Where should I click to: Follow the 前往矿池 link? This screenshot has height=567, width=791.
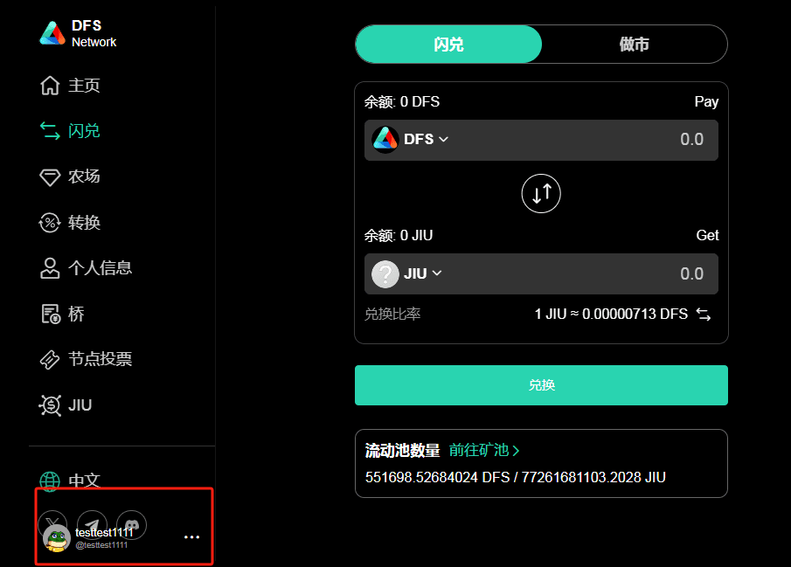pyautogui.click(x=484, y=450)
